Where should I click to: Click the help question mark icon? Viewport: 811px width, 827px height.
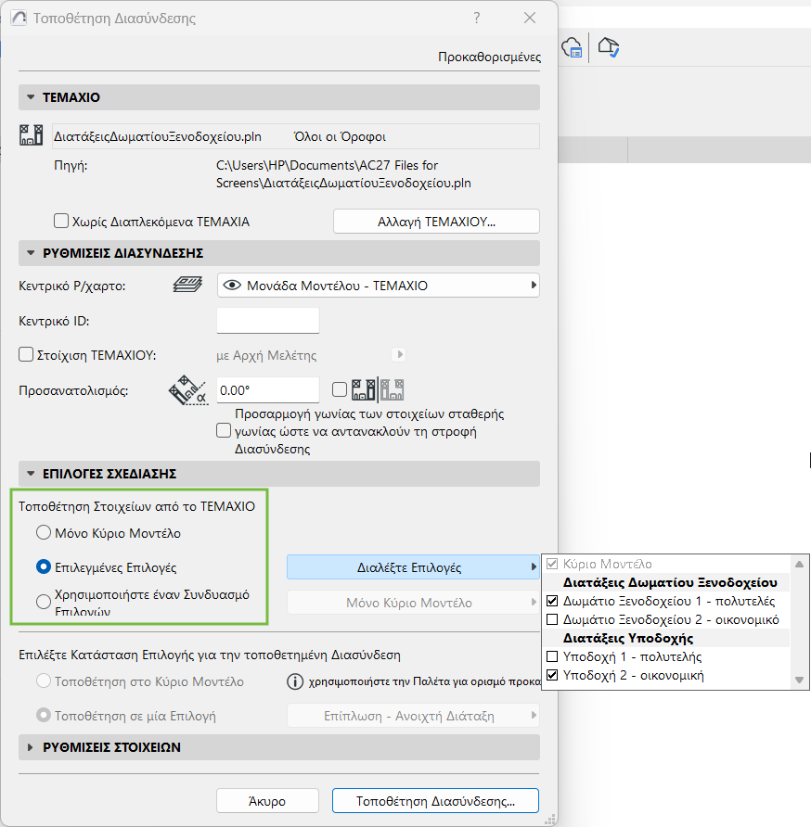pyautogui.click(x=477, y=18)
